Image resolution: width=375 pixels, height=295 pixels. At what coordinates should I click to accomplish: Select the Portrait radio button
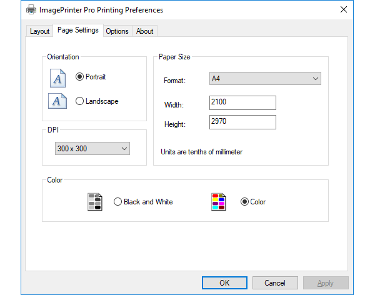[79, 77]
